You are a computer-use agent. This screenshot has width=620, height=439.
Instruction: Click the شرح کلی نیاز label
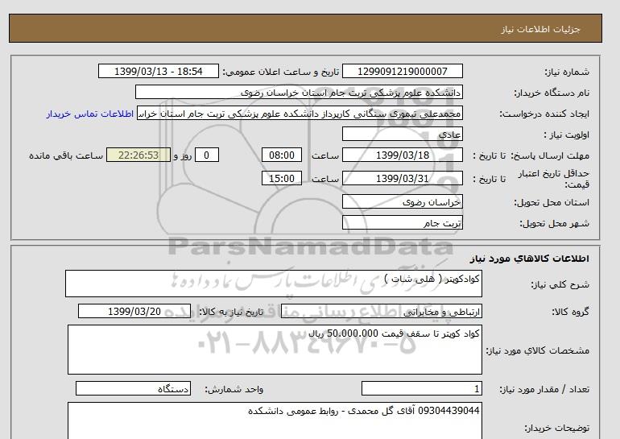pos(560,284)
